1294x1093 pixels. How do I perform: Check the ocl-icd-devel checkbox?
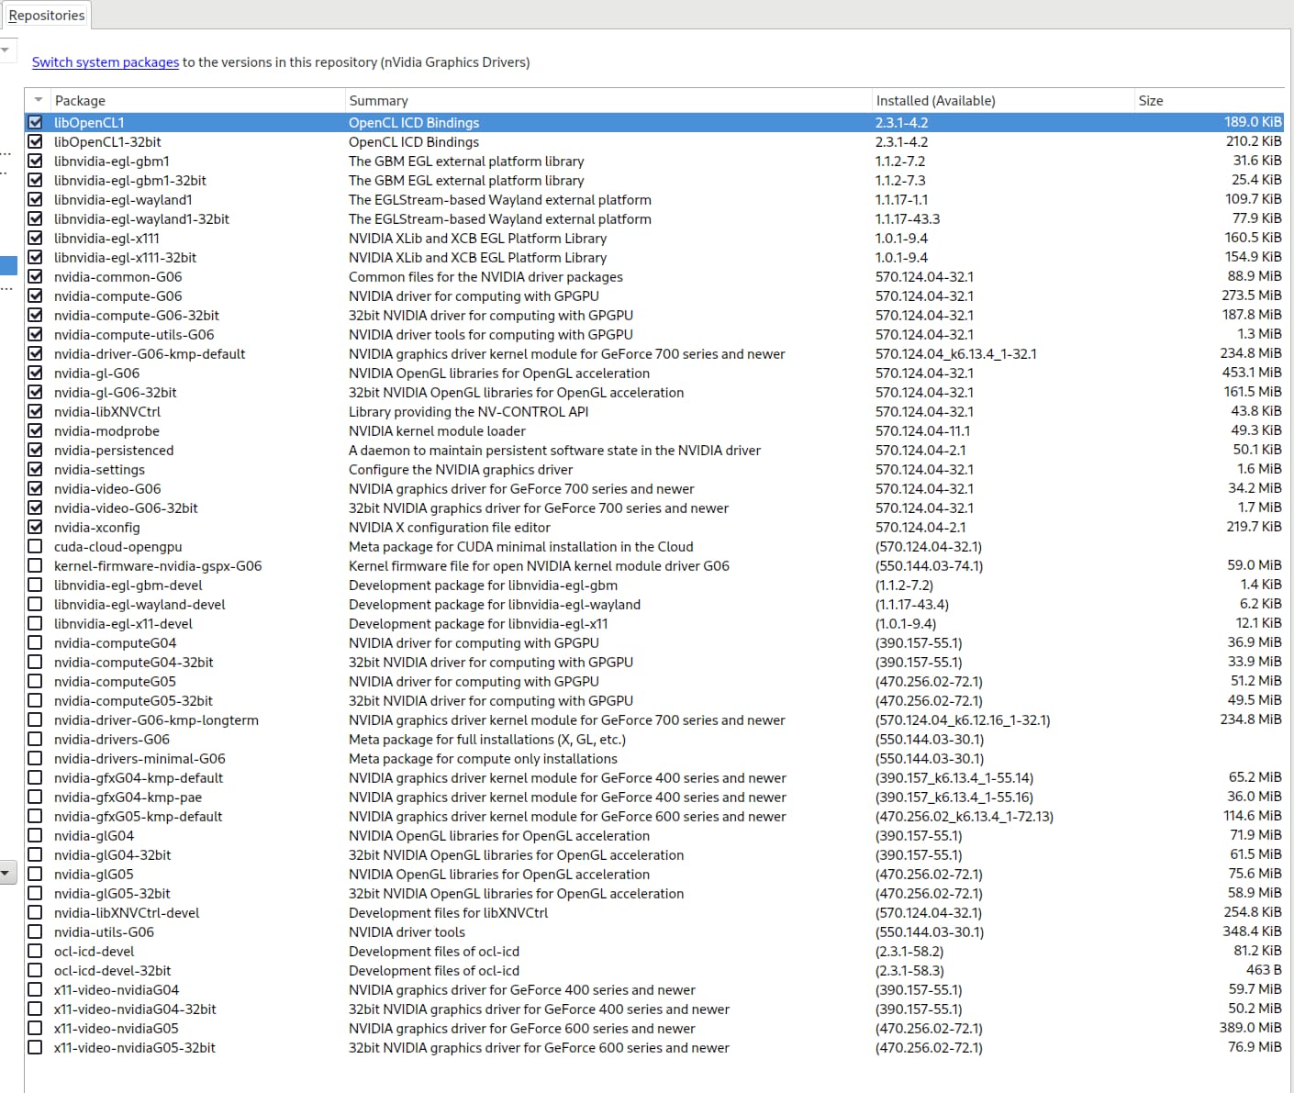[x=35, y=951]
